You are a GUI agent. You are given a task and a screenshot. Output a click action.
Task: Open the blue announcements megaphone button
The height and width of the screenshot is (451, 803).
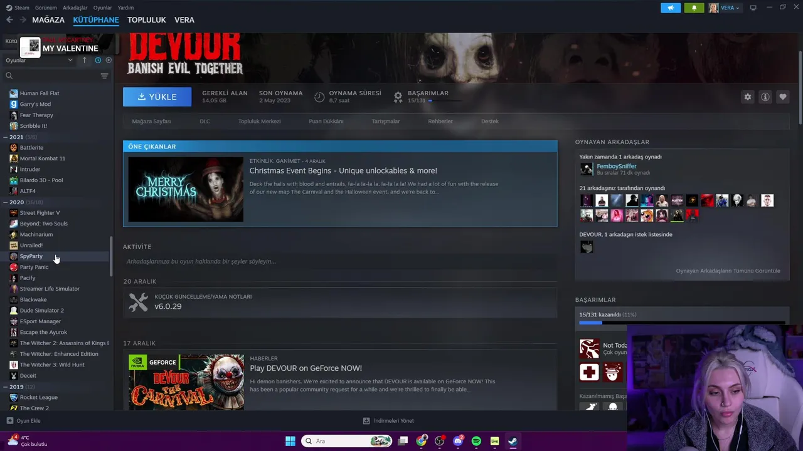click(x=671, y=8)
